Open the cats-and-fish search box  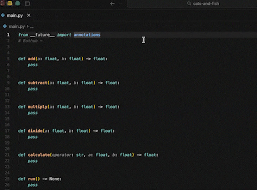click(x=192, y=4)
